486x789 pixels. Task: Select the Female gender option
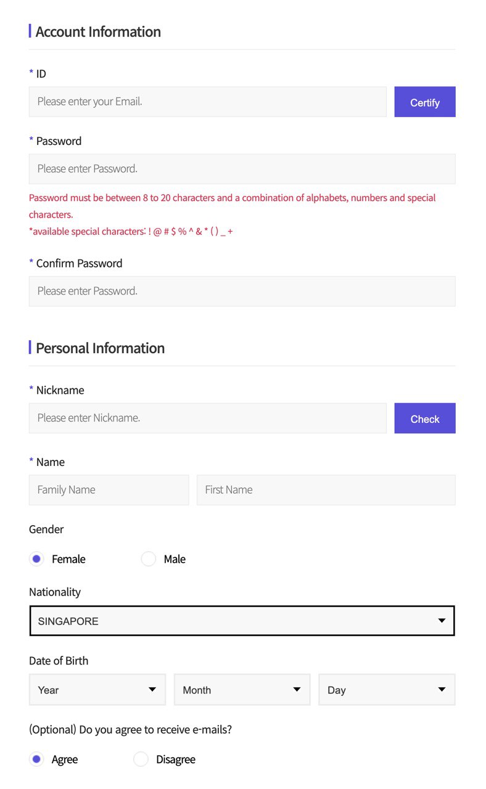coord(37,559)
